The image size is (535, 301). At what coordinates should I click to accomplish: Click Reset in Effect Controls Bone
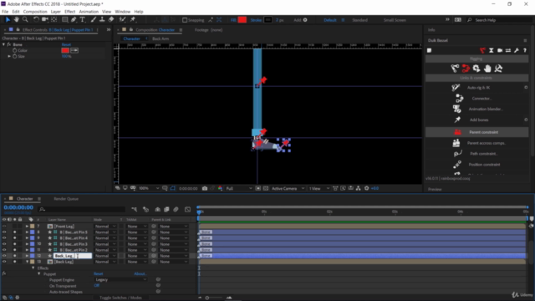click(x=66, y=44)
